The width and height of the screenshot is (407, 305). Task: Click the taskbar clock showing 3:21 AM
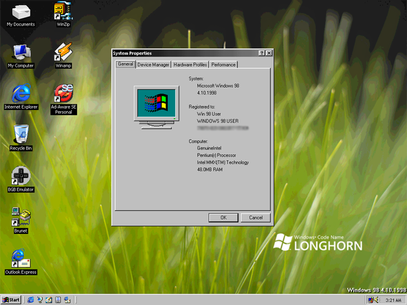tap(393, 301)
